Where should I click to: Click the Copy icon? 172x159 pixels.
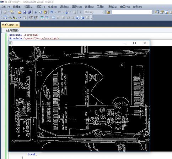(41, 12)
